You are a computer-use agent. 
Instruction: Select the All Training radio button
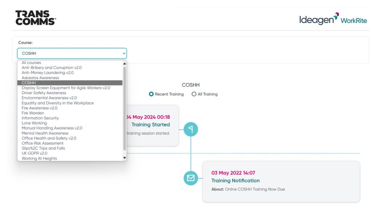coord(194,94)
